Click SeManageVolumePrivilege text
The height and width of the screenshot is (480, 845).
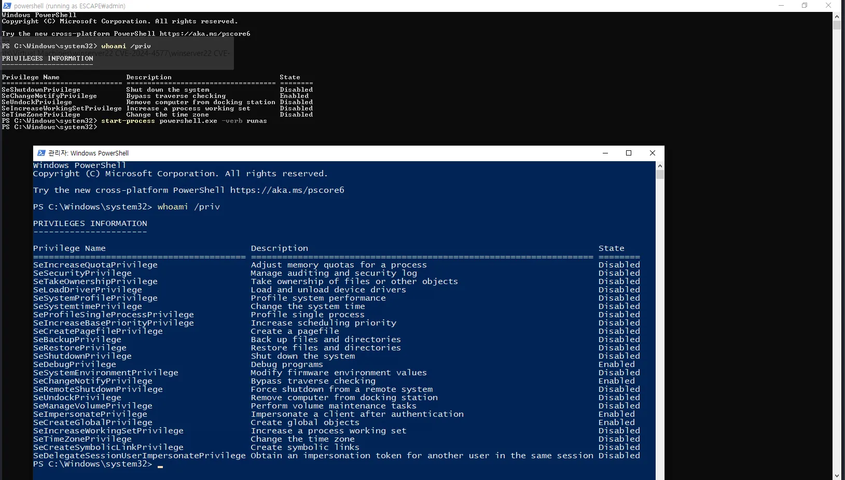(x=93, y=406)
